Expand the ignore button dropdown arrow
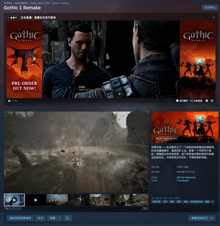Screen dimensions: 220x226 (60, 218)
